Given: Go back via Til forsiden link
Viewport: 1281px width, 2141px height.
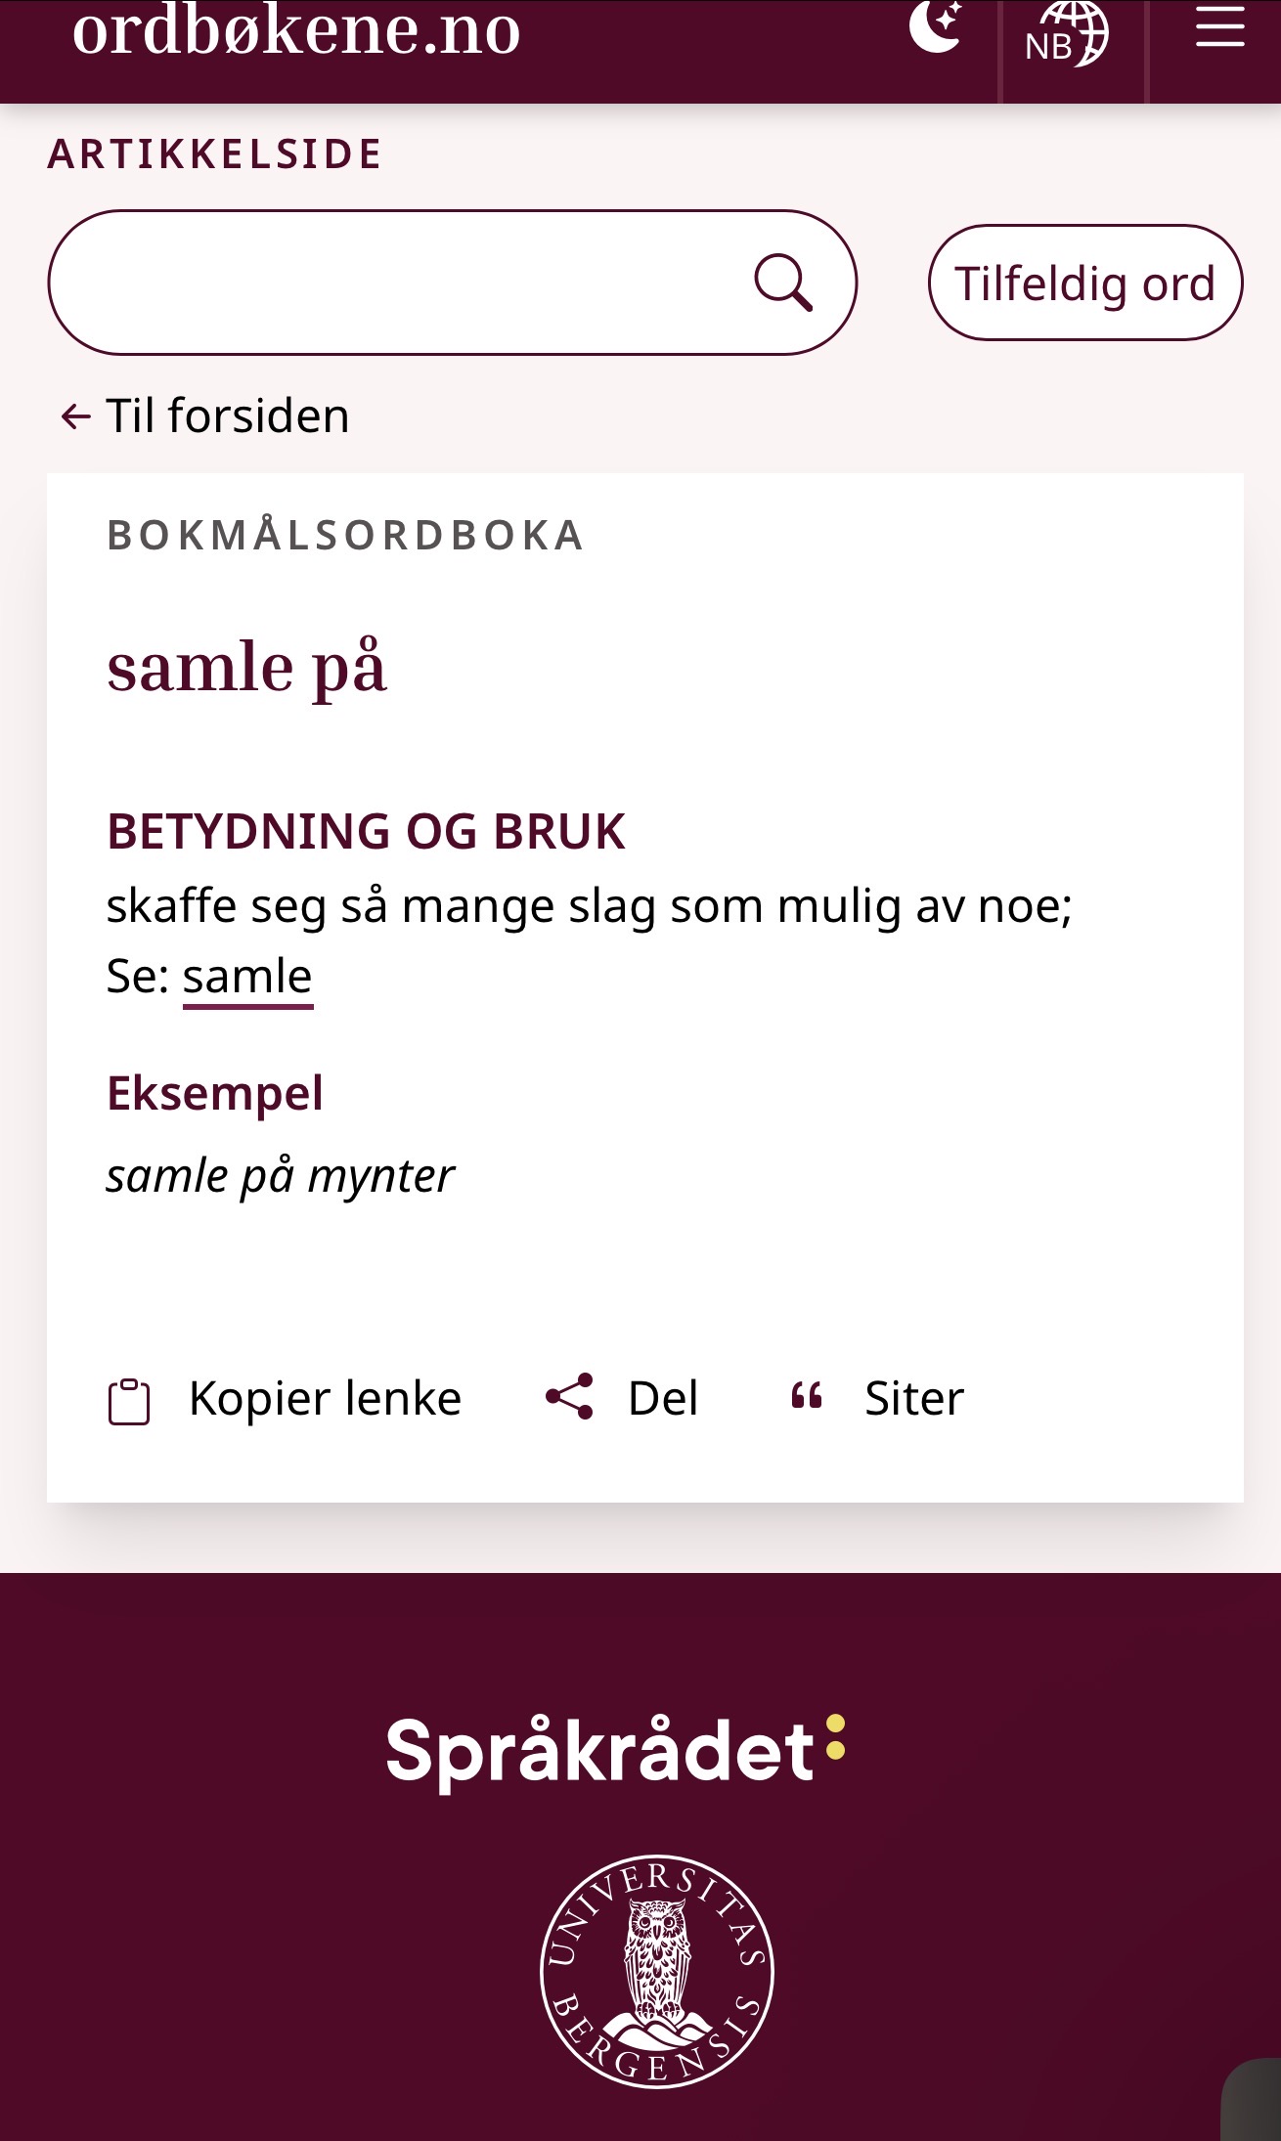Looking at the screenshot, I should pyautogui.click(x=227, y=415).
